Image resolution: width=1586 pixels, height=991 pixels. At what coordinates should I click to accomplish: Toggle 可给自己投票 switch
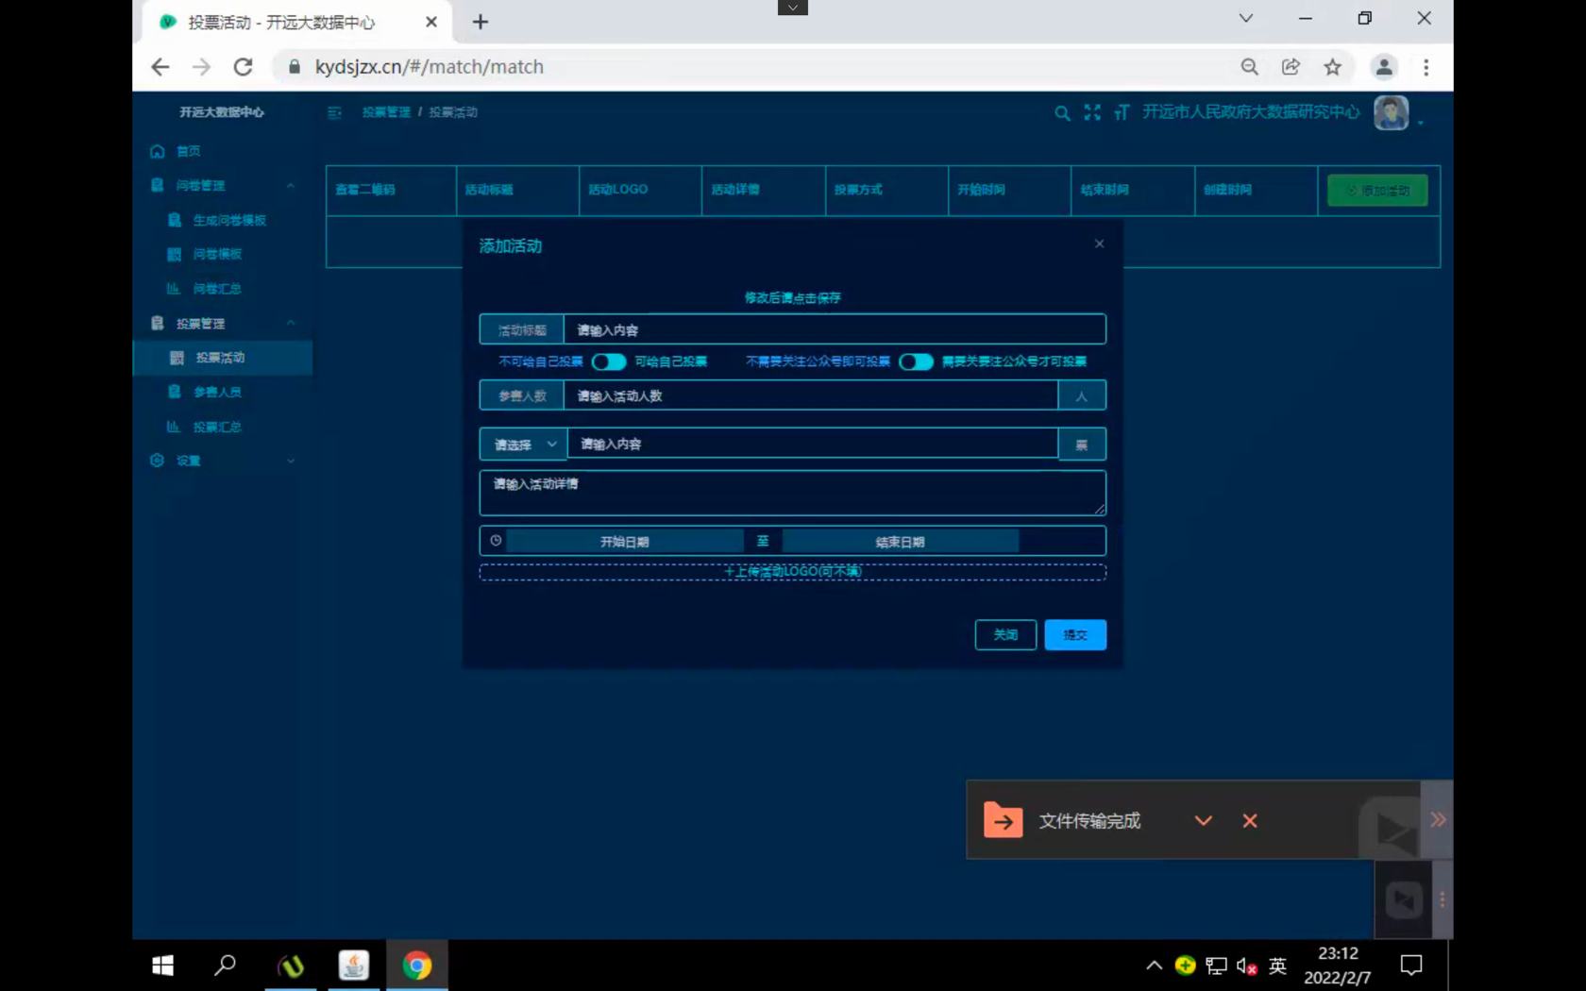pos(609,361)
